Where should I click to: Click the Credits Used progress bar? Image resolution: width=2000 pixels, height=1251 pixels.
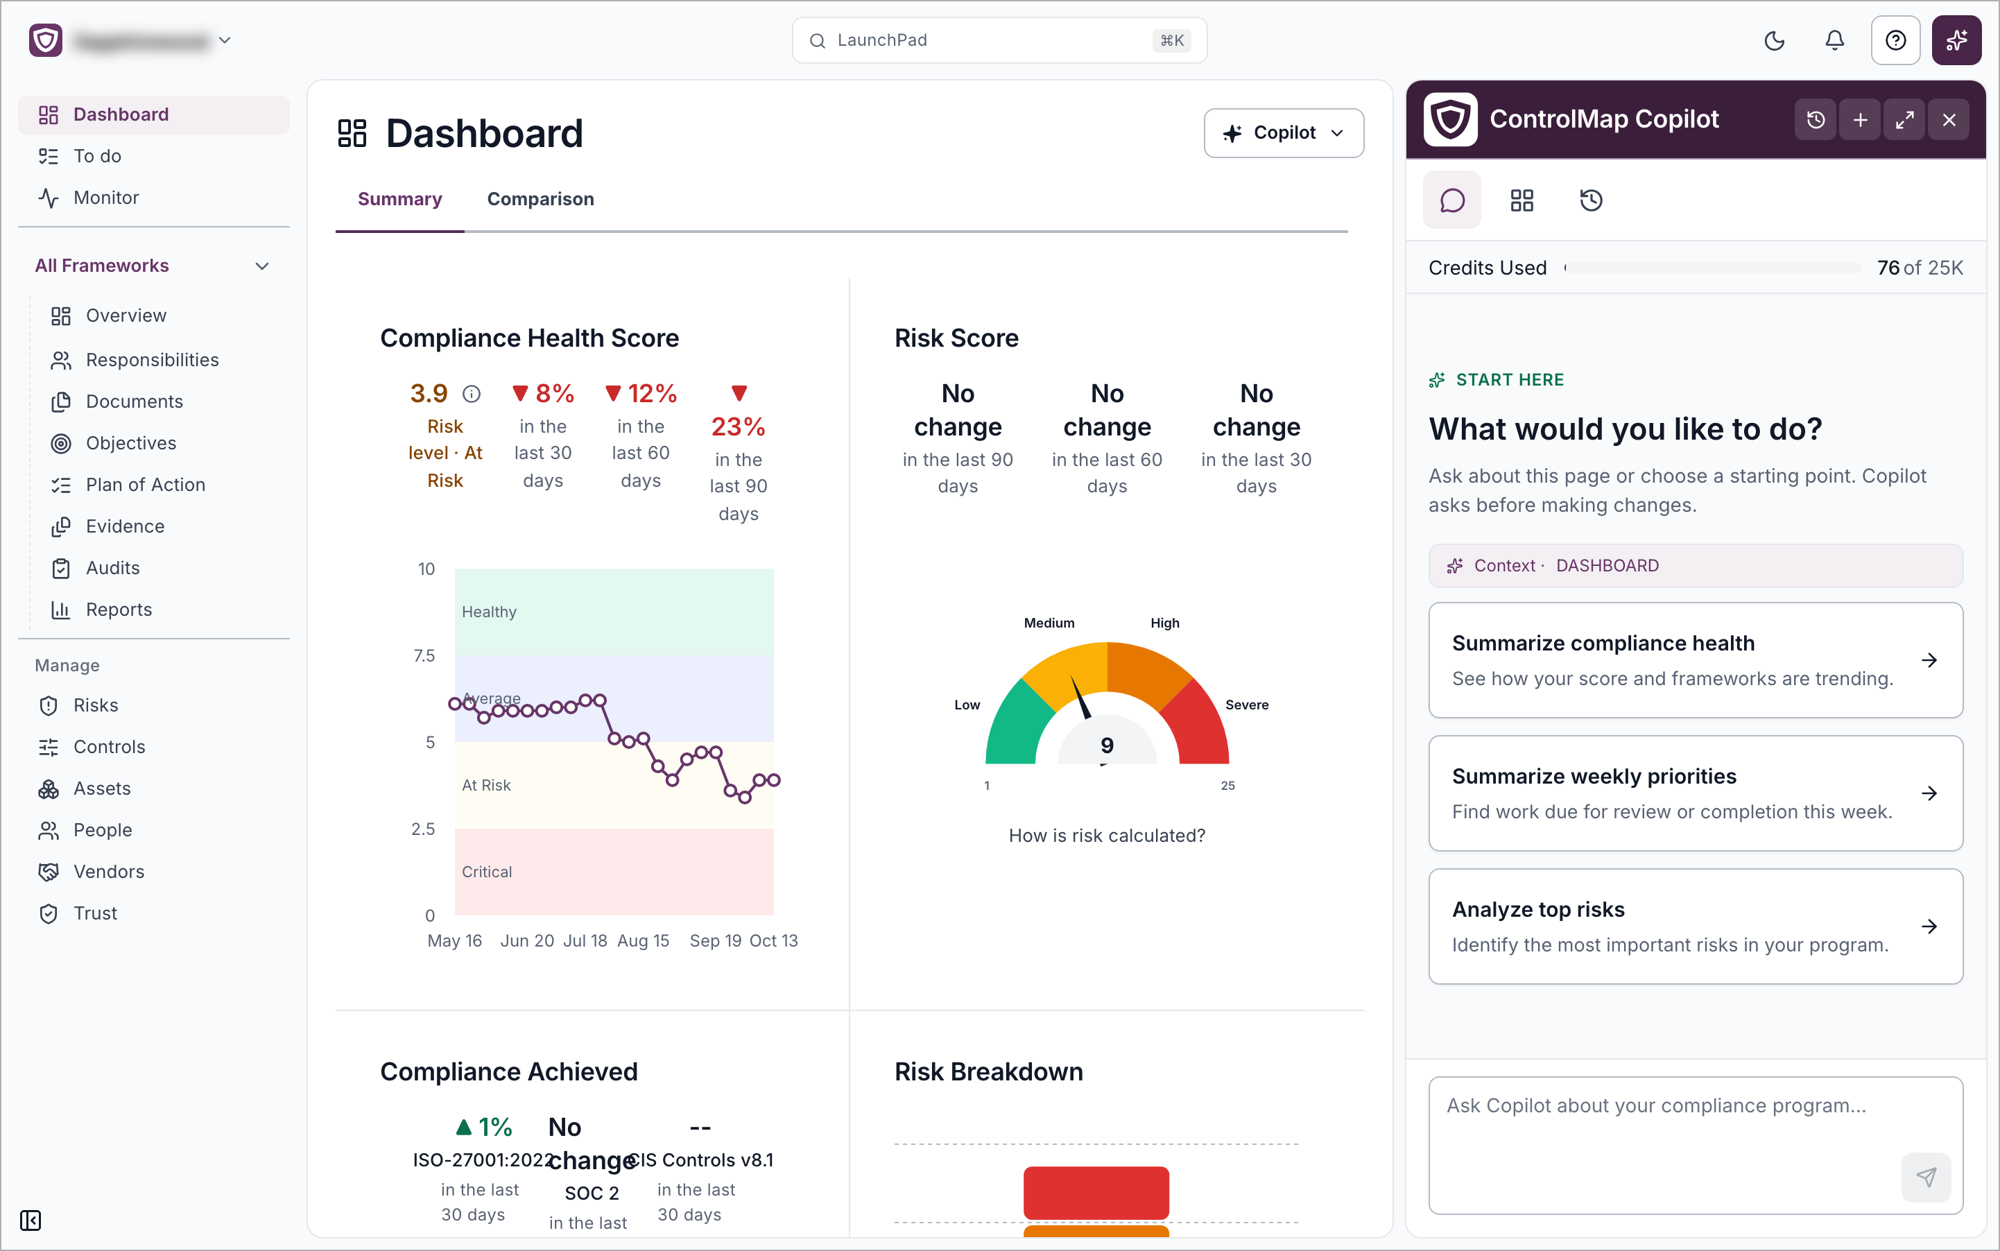point(1712,268)
